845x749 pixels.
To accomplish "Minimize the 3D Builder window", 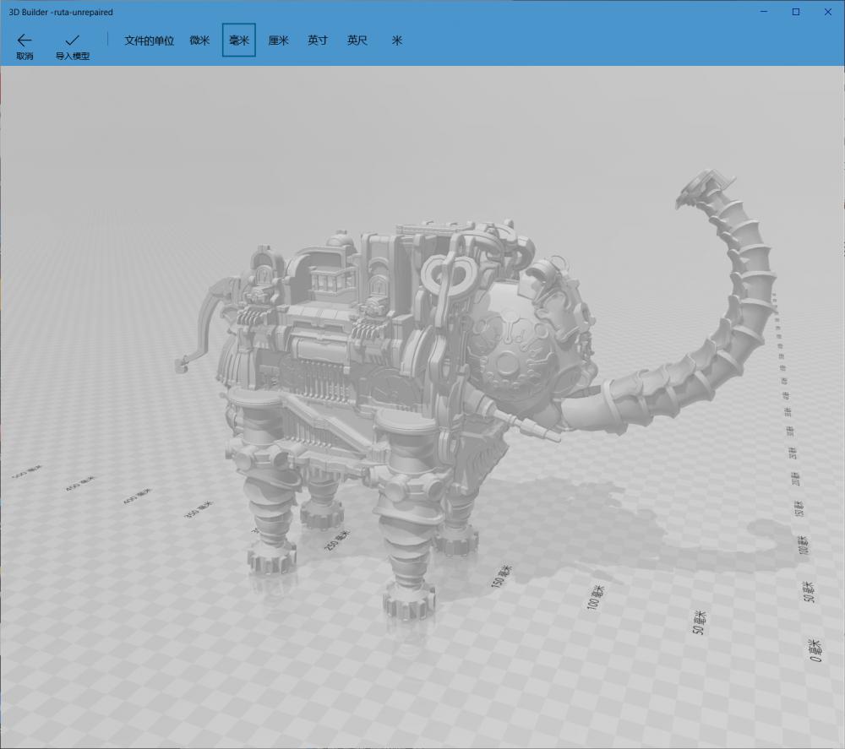I will (x=764, y=12).
